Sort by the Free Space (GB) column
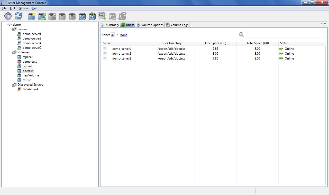This screenshot has height=195, width=329. point(215,43)
